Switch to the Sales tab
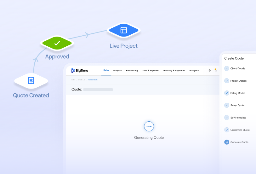 (106, 70)
